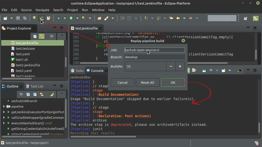The height and width of the screenshot is (147, 262).
Task: Open dropdown arrow next to Search flashlight
Action: point(113,18)
